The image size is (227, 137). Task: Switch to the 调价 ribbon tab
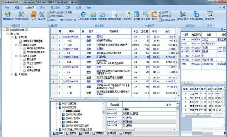click(42, 8)
